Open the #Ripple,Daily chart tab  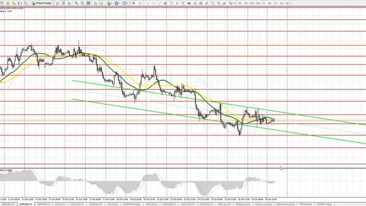point(243,204)
